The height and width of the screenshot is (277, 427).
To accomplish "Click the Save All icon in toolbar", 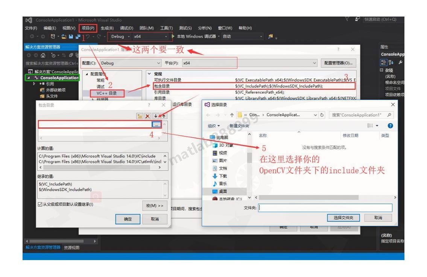I will 78,36.
